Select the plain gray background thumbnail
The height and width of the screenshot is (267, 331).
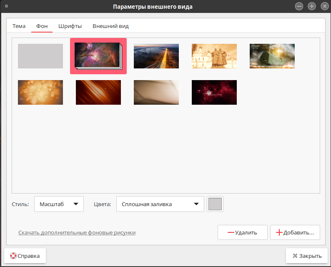point(40,56)
